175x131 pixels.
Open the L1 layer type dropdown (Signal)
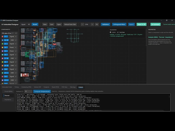pos(13,36)
